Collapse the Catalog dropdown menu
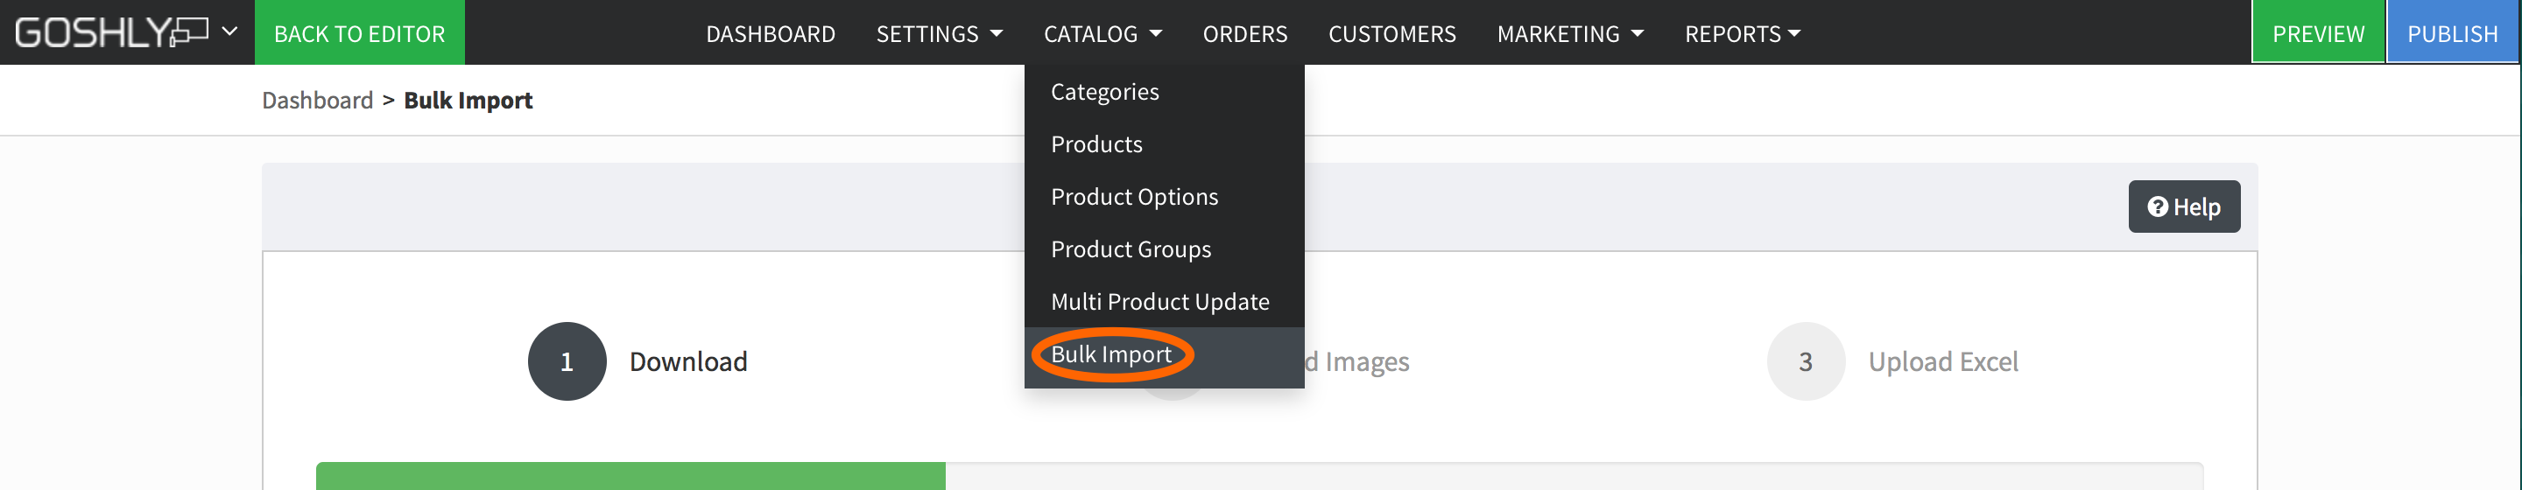The image size is (2522, 490). coord(1102,34)
